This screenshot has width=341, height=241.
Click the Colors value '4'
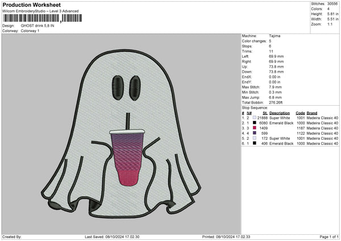pyautogui.click(x=328, y=9)
